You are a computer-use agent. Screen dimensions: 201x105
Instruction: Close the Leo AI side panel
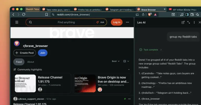(200, 22)
